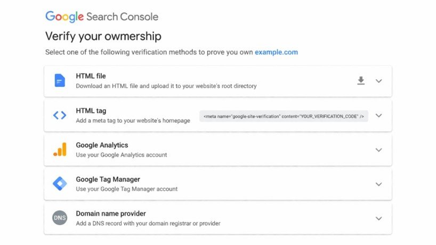
Task: Choose Google Analytics verification method
Action: tap(102, 145)
